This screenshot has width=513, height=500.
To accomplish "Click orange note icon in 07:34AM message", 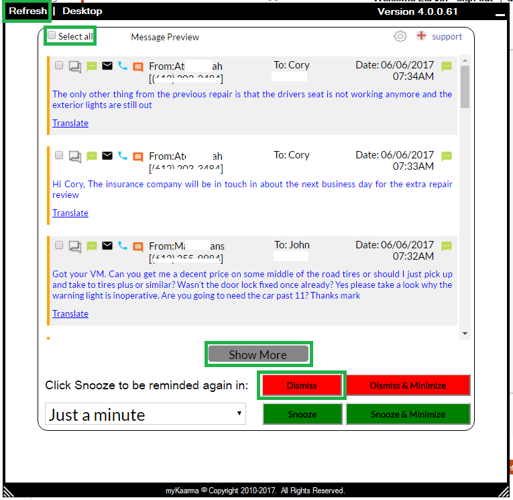I will pos(137,67).
